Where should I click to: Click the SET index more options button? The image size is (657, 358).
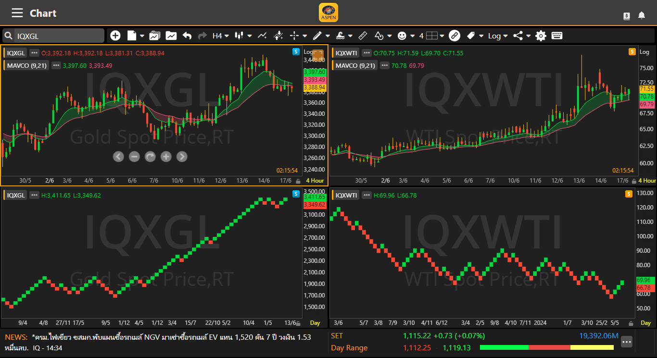[626, 342]
